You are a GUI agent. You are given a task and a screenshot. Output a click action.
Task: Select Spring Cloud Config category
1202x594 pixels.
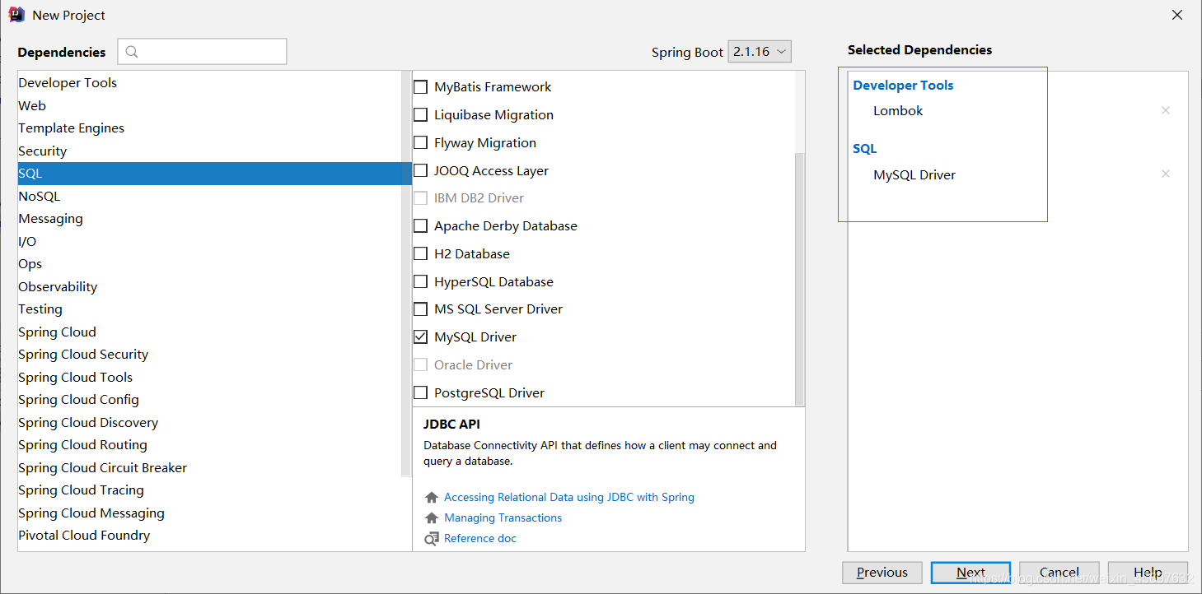[209, 400]
